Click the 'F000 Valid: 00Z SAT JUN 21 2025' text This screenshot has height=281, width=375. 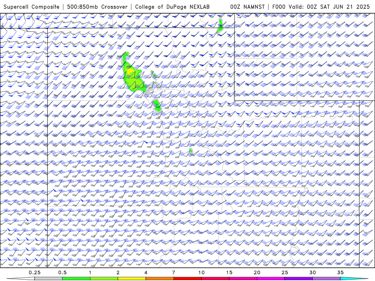321,7
